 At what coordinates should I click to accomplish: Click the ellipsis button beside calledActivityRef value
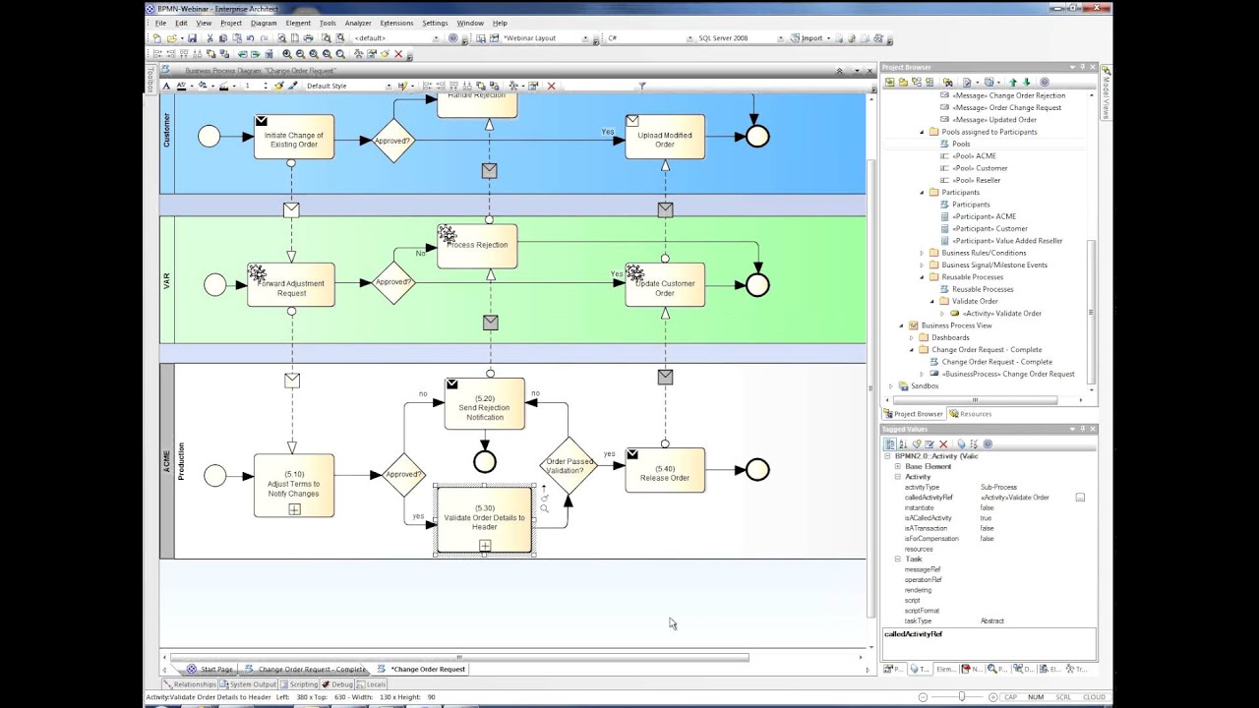click(x=1080, y=498)
